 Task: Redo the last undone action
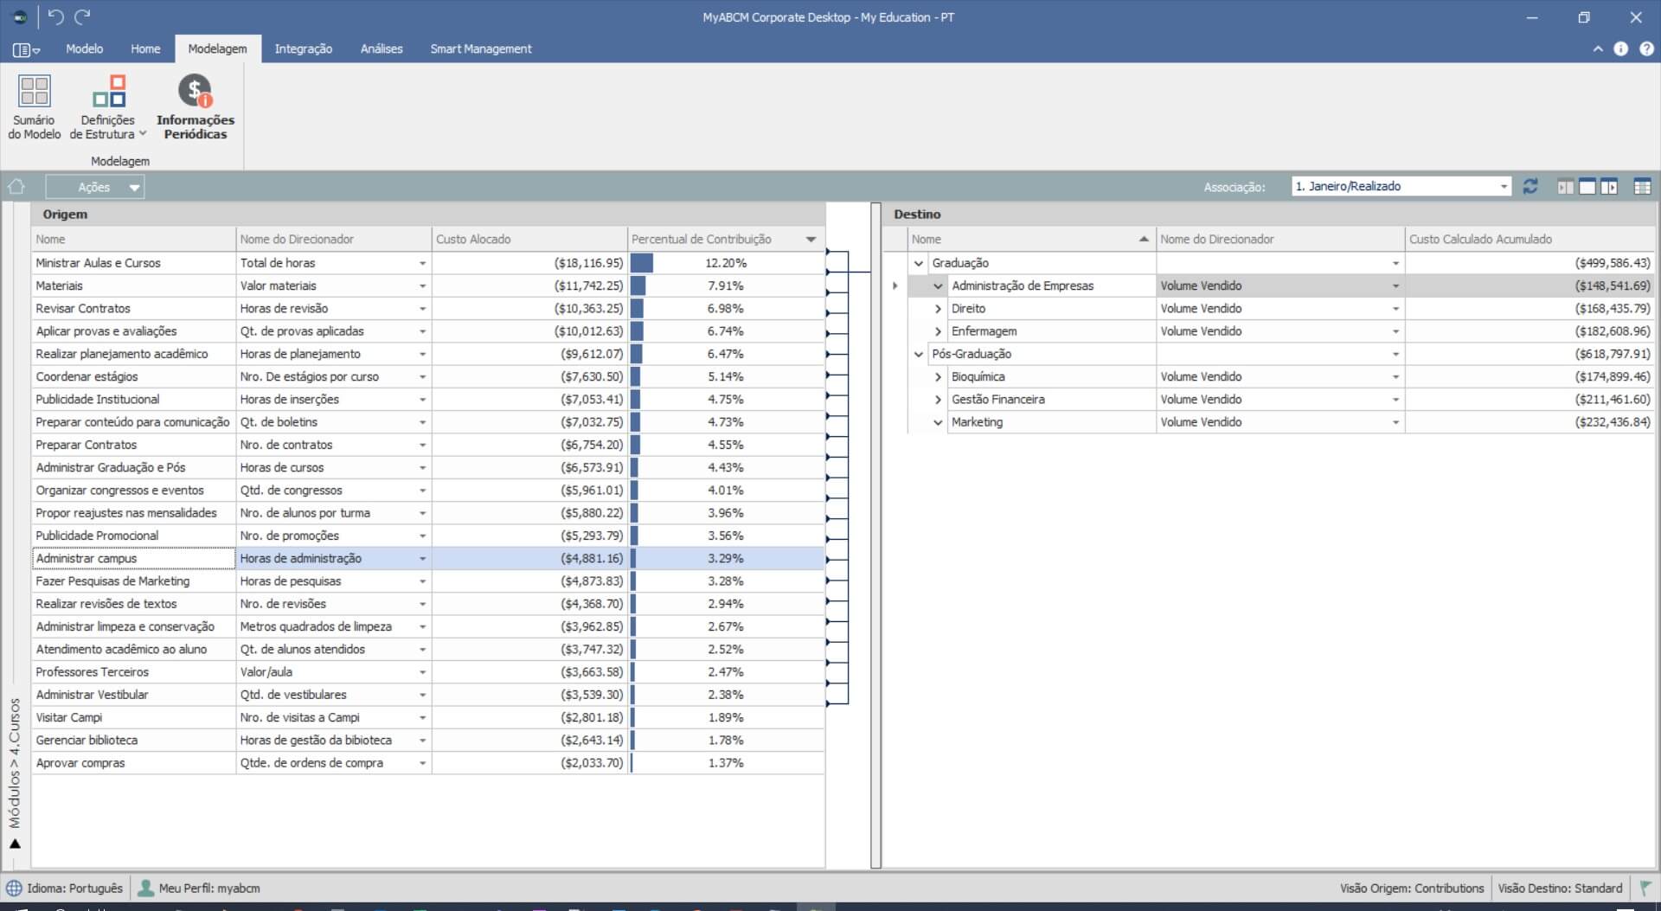point(82,17)
